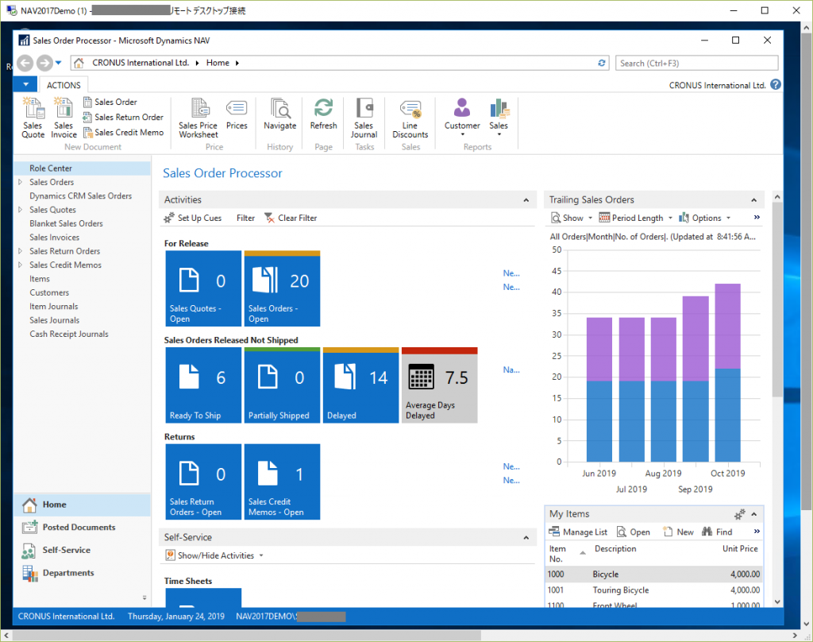Open Sales Credit Memos - Open tile
Image resolution: width=813 pixels, height=642 pixels.
(x=282, y=481)
